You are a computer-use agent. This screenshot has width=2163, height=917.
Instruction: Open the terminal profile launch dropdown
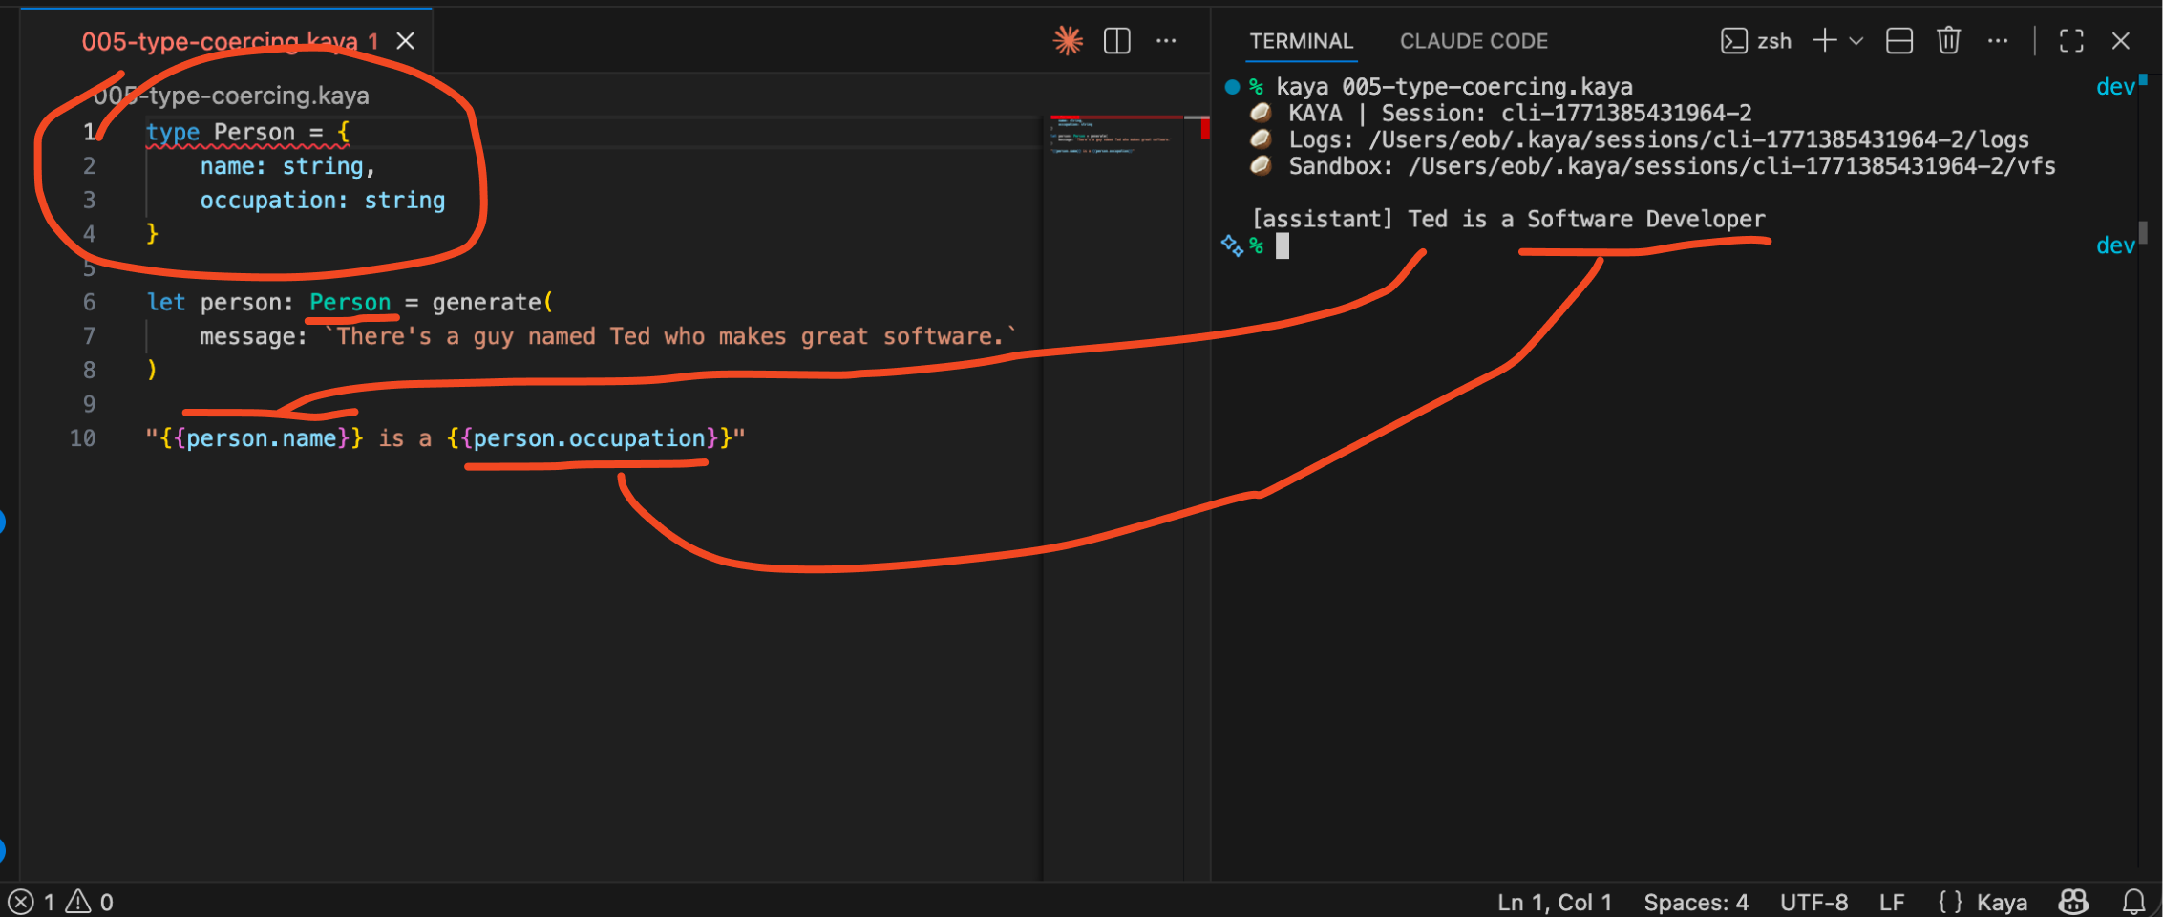(1856, 40)
